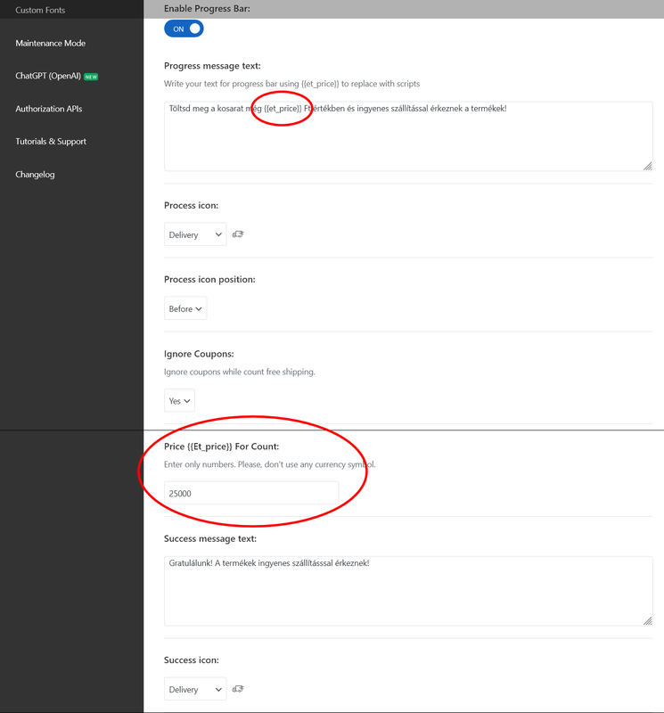The width and height of the screenshot is (664, 713).
Task: Click the 'Enter only numbers' hint text
Action: 270,464
